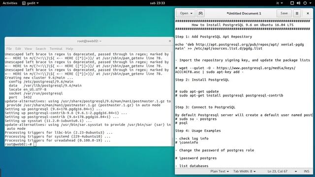Click the 'port 5432' terminal line
This screenshot has height=177, width=315.
point(20,97)
